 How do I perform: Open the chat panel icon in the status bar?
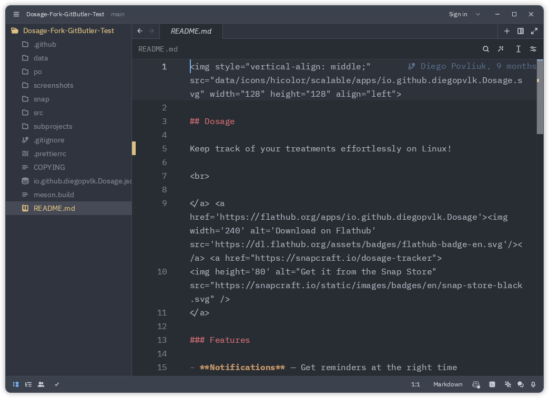pos(521,384)
